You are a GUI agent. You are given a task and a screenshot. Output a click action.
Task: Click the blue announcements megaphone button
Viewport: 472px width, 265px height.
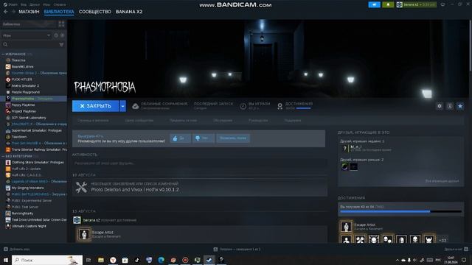(x=374, y=4)
